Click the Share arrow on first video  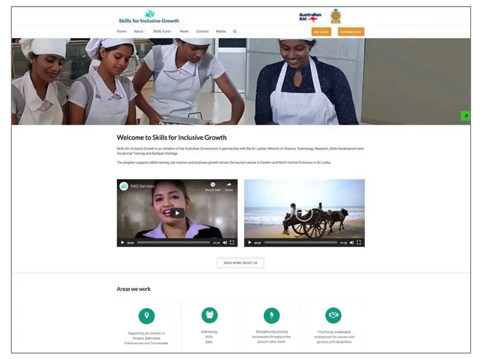(x=229, y=184)
